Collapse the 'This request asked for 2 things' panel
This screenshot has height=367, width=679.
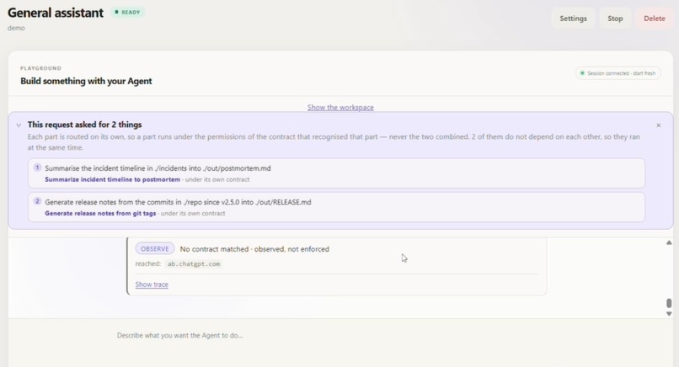19,125
